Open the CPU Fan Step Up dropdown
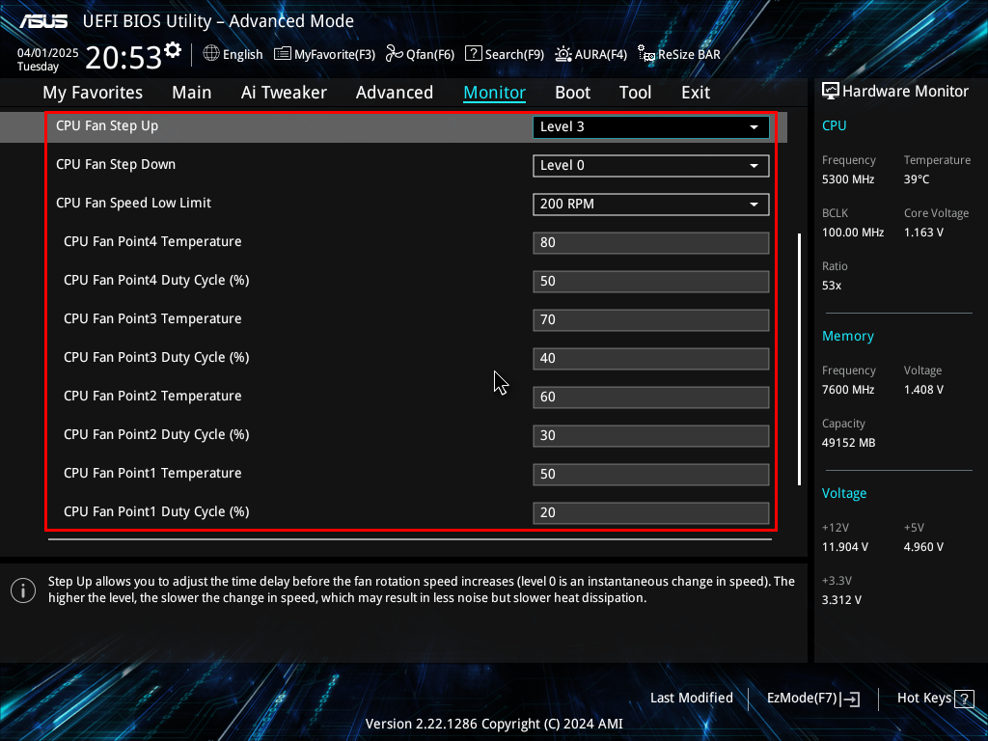Image resolution: width=988 pixels, height=741 pixels. pos(651,126)
